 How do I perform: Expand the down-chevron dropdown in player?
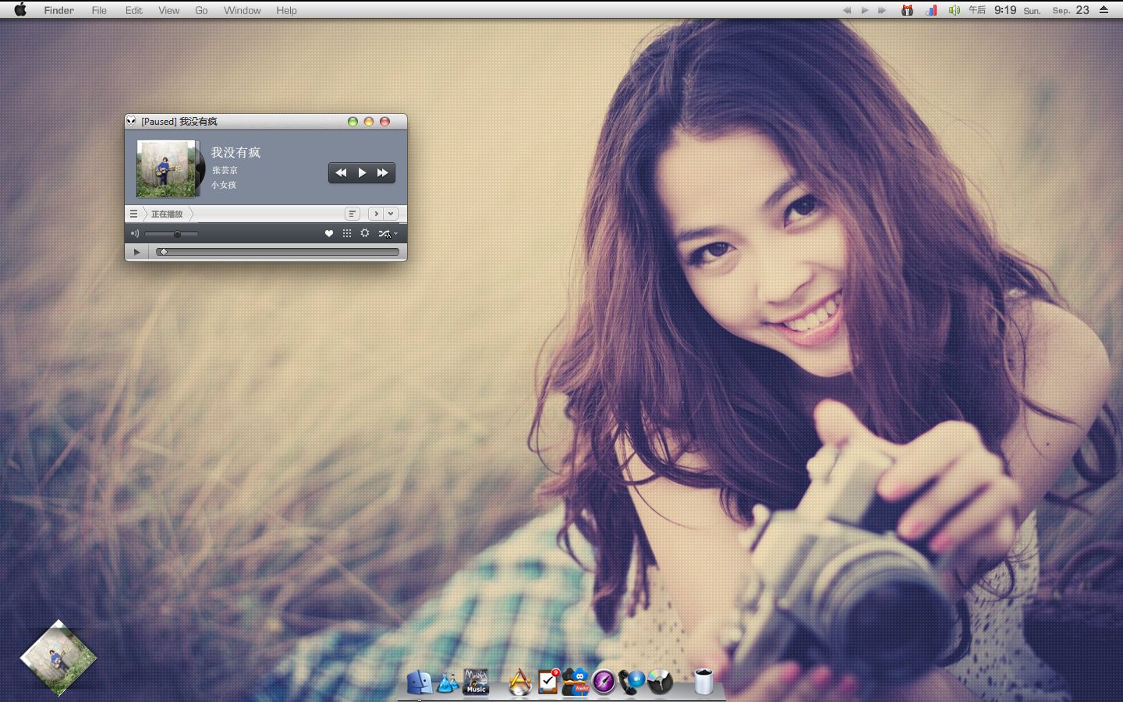(x=391, y=214)
